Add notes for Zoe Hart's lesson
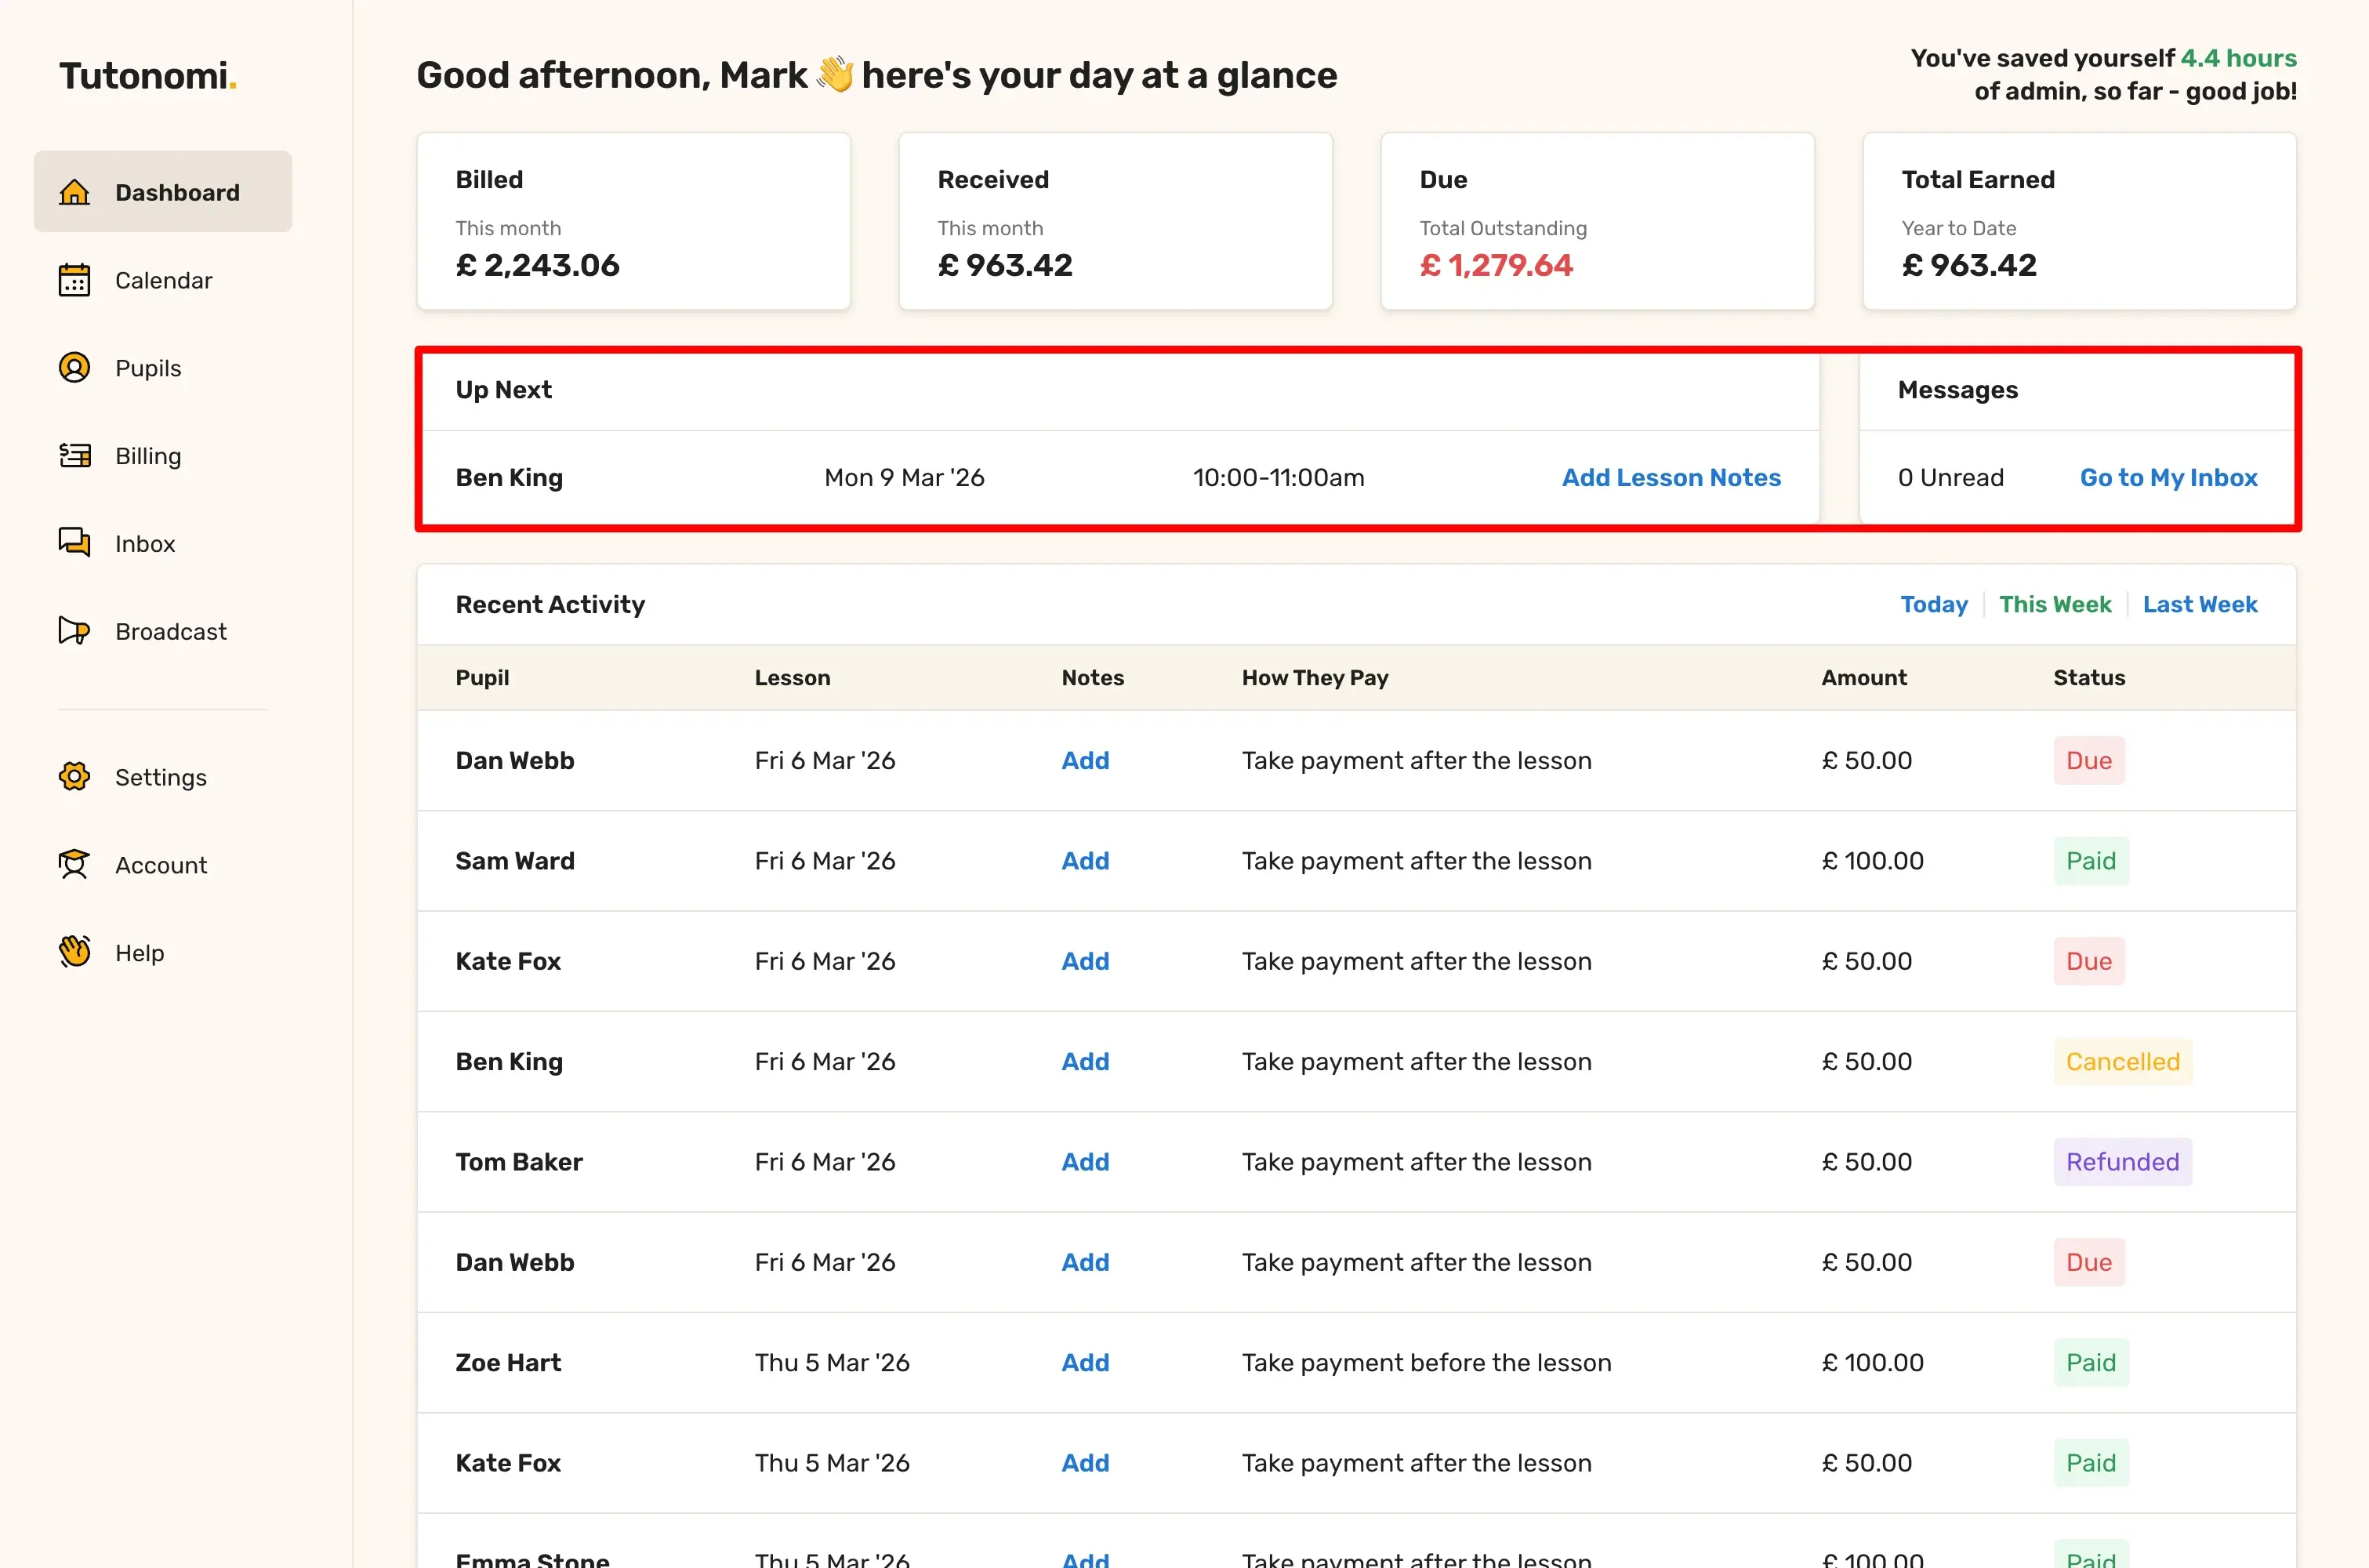 pos(1084,1363)
